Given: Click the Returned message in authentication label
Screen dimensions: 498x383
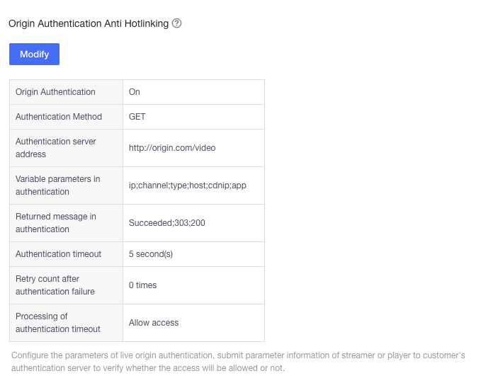Looking at the screenshot, I should click(x=56, y=223).
